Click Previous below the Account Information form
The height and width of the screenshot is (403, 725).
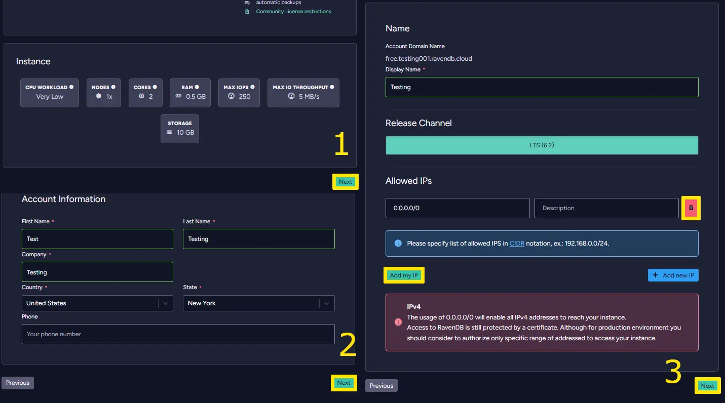[18, 383]
